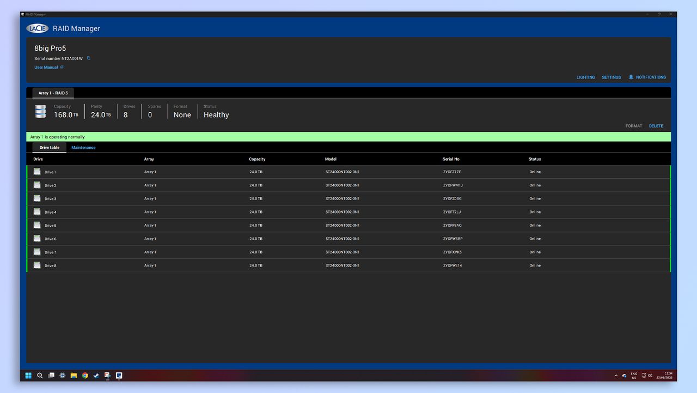Open Task View in the taskbar
Screen dimensions: 697x393
(51, 376)
